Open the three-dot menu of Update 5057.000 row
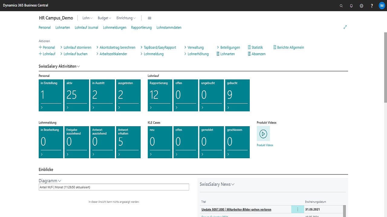Image resolution: width=387 pixels, height=217 pixels. (x=298, y=209)
